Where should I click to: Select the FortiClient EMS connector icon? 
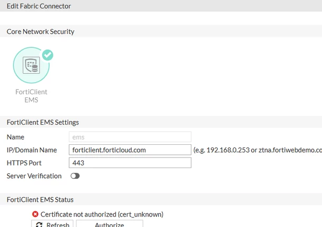click(x=31, y=65)
